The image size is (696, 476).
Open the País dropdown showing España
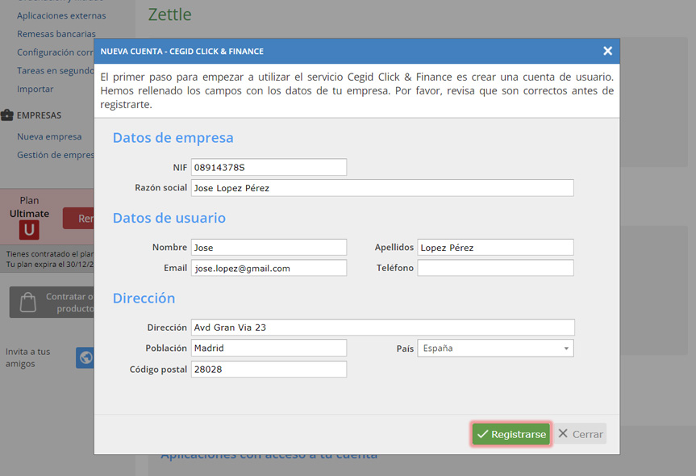coord(495,348)
